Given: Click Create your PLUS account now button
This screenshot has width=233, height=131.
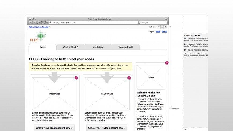Looking at the screenshot, I should pyautogui.click(x=107, y=128).
